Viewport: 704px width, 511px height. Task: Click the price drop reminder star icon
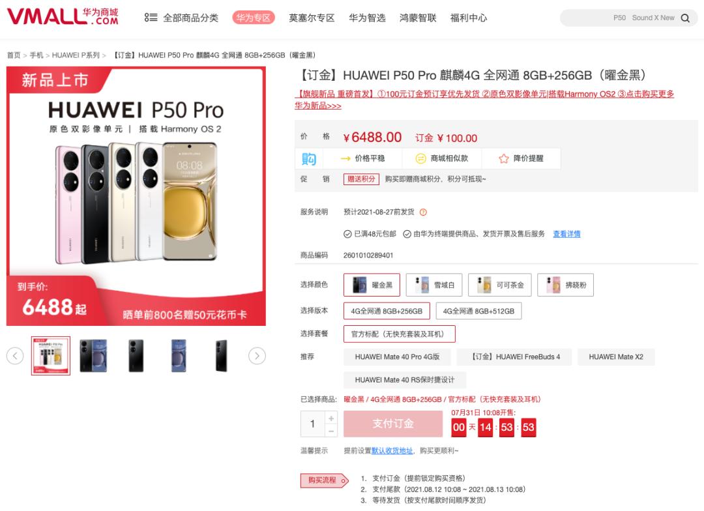click(504, 158)
